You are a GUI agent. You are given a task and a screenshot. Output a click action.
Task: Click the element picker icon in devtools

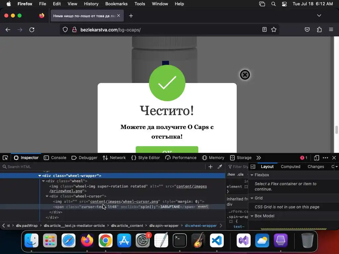click(x=5, y=158)
